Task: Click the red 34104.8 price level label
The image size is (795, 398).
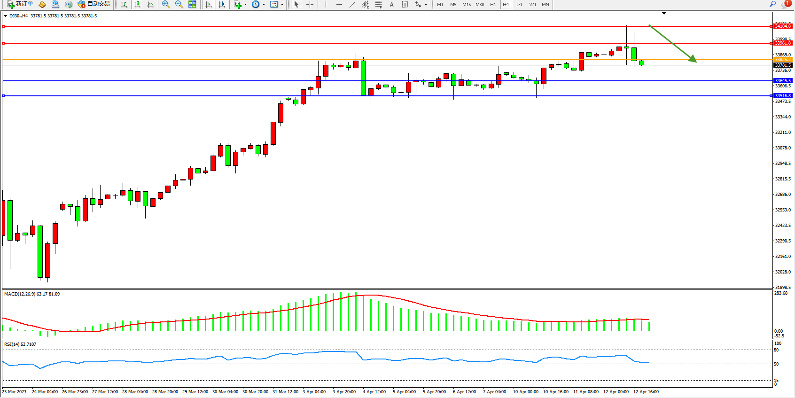Action: point(783,26)
